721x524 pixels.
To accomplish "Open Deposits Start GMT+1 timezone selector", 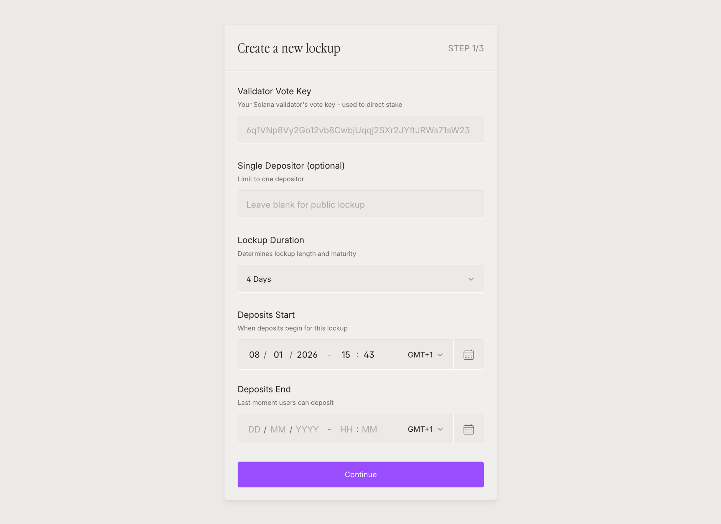I will coord(425,355).
